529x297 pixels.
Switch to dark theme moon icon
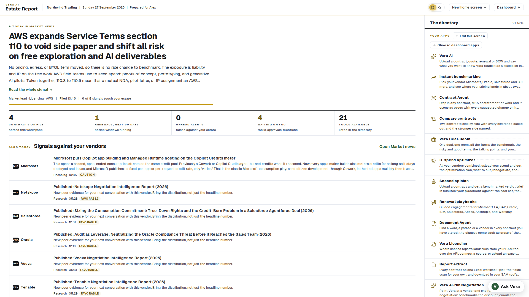coord(440,7)
